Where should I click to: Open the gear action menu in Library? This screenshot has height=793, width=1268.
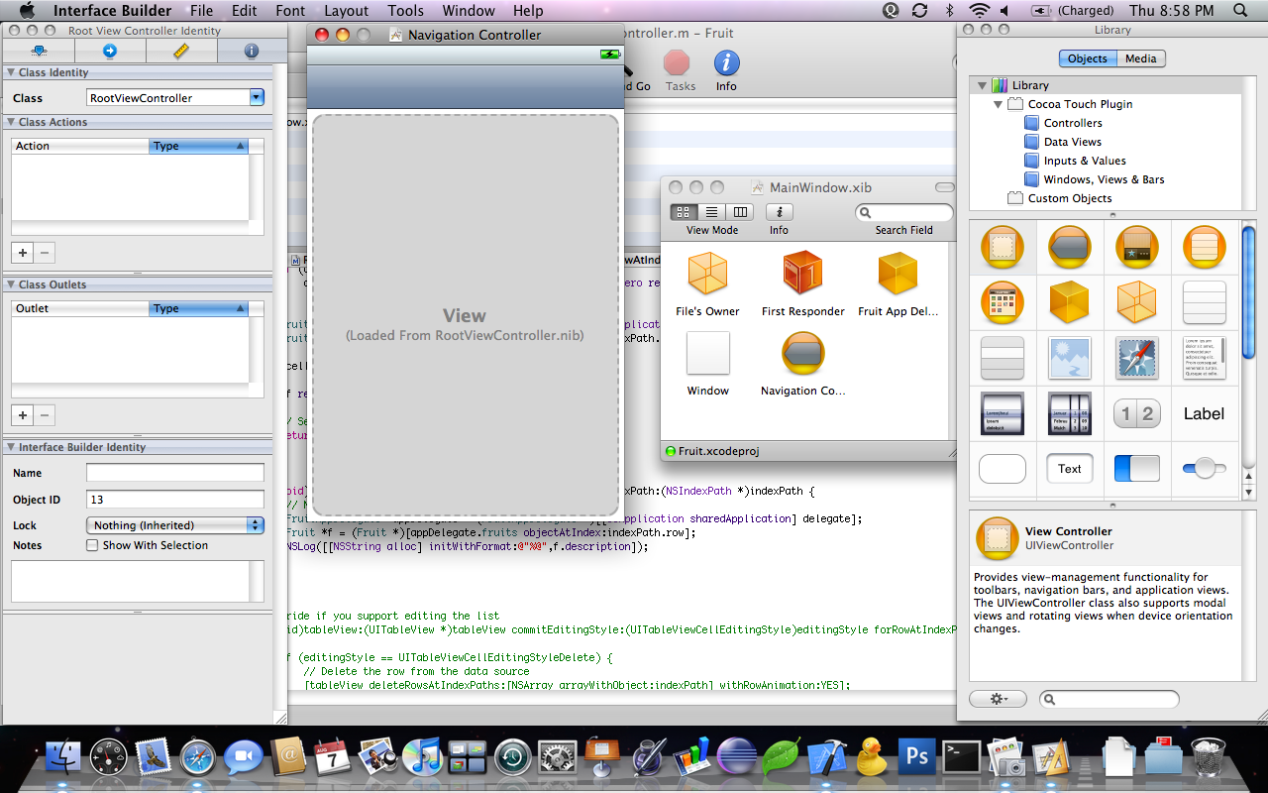tap(999, 698)
